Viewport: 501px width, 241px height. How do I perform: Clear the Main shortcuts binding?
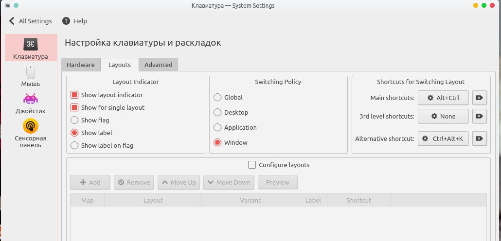(479, 98)
